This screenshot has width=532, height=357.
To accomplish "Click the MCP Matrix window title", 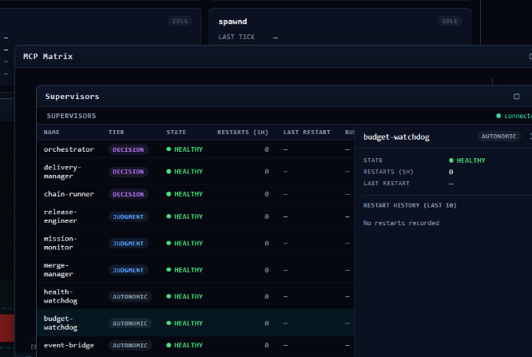I will point(48,57).
